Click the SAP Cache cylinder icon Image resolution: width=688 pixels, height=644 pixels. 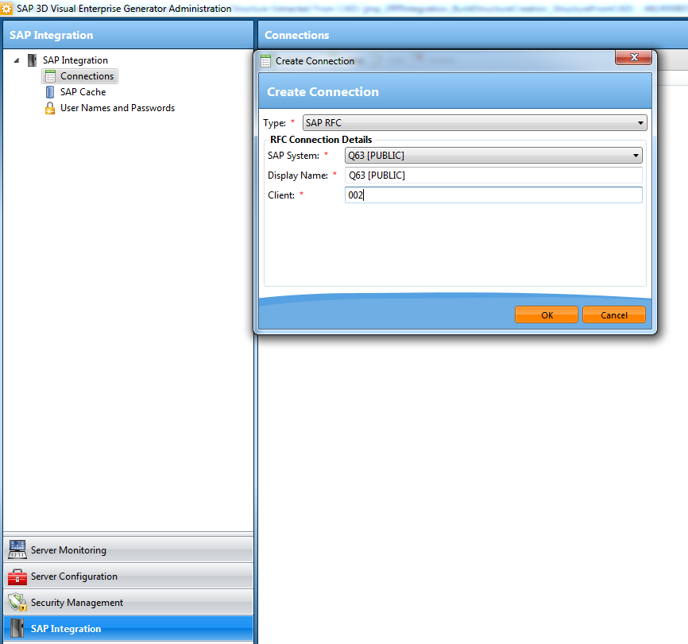tap(50, 92)
